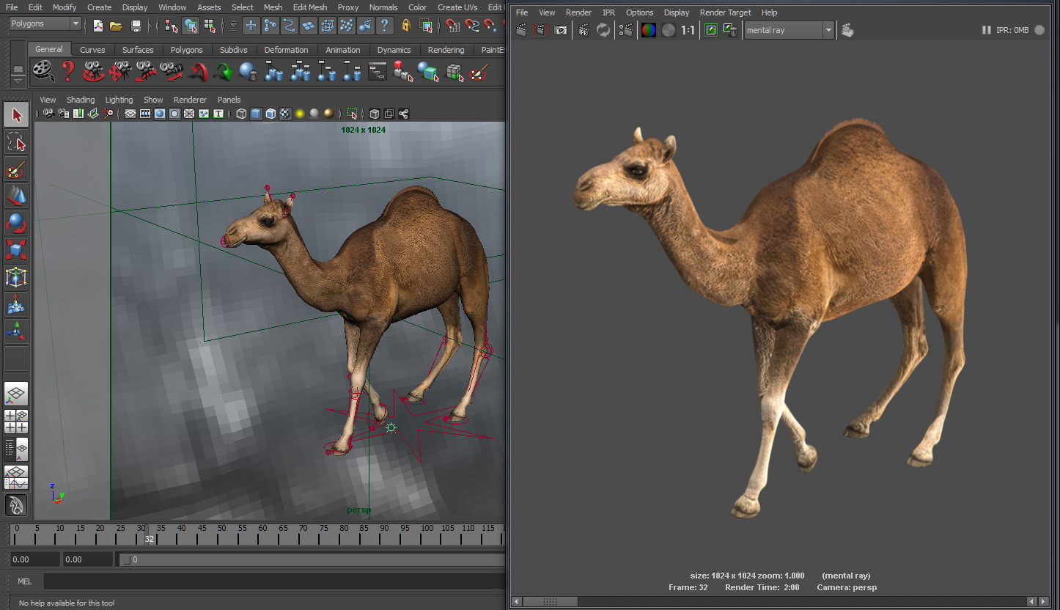This screenshot has height=610, width=1060.
Task: Open scene file folder icon
Action: coord(116,26)
